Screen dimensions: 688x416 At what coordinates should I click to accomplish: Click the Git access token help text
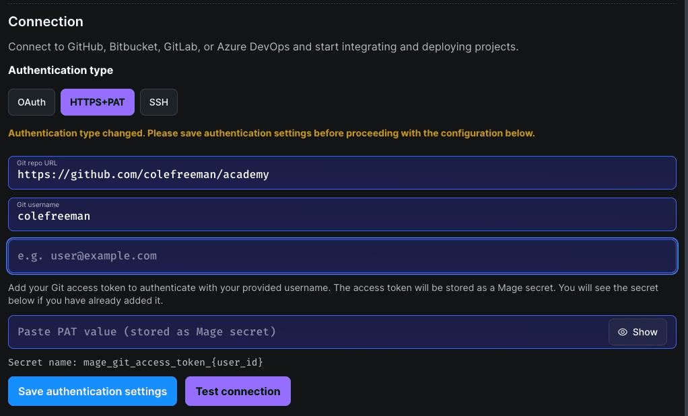pyautogui.click(x=333, y=294)
